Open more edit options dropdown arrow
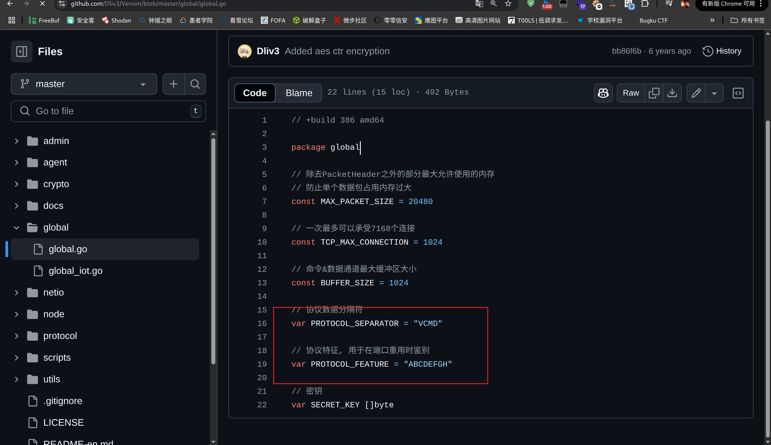The height and width of the screenshot is (445, 771). [714, 93]
